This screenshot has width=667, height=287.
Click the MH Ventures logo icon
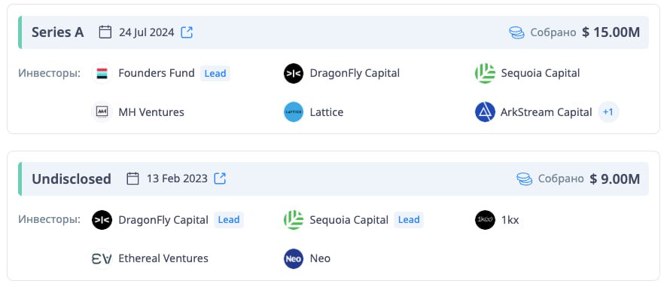click(102, 112)
